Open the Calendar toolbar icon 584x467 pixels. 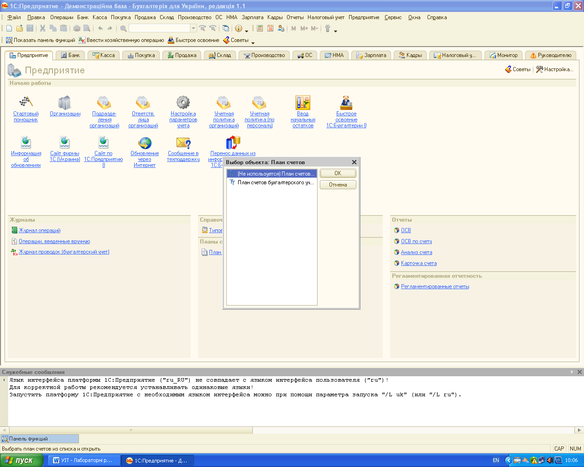click(270, 28)
